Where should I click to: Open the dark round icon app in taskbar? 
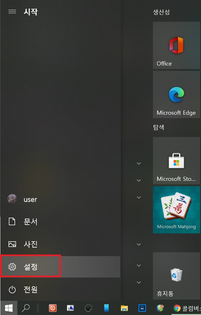click(x=88, y=308)
